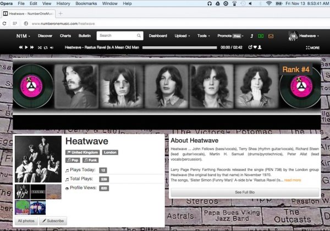The width and height of the screenshot is (330, 231).
Task: Reload the page in Opera
Action: (4, 24)
